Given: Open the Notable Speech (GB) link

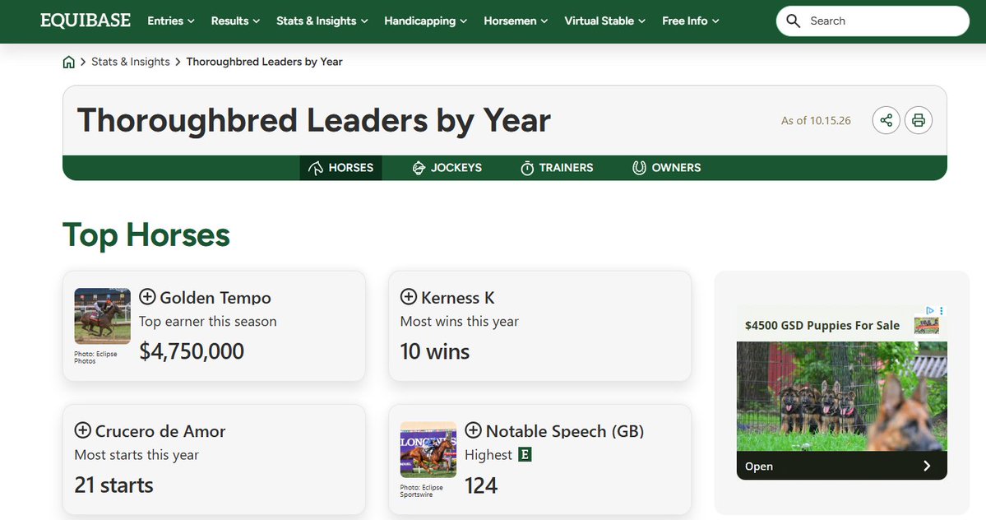Looking at the screenshot, I should coord(565,430).
